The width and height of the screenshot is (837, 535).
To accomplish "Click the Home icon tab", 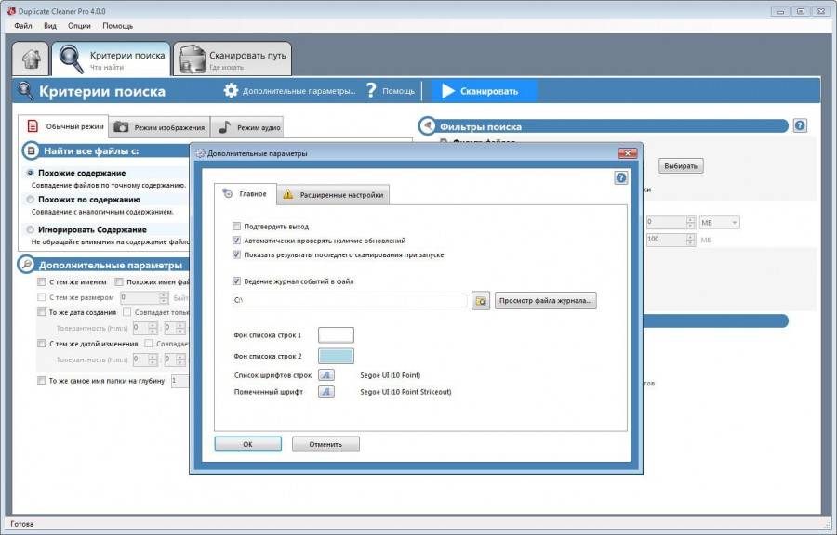I will (x=31, y=59).
